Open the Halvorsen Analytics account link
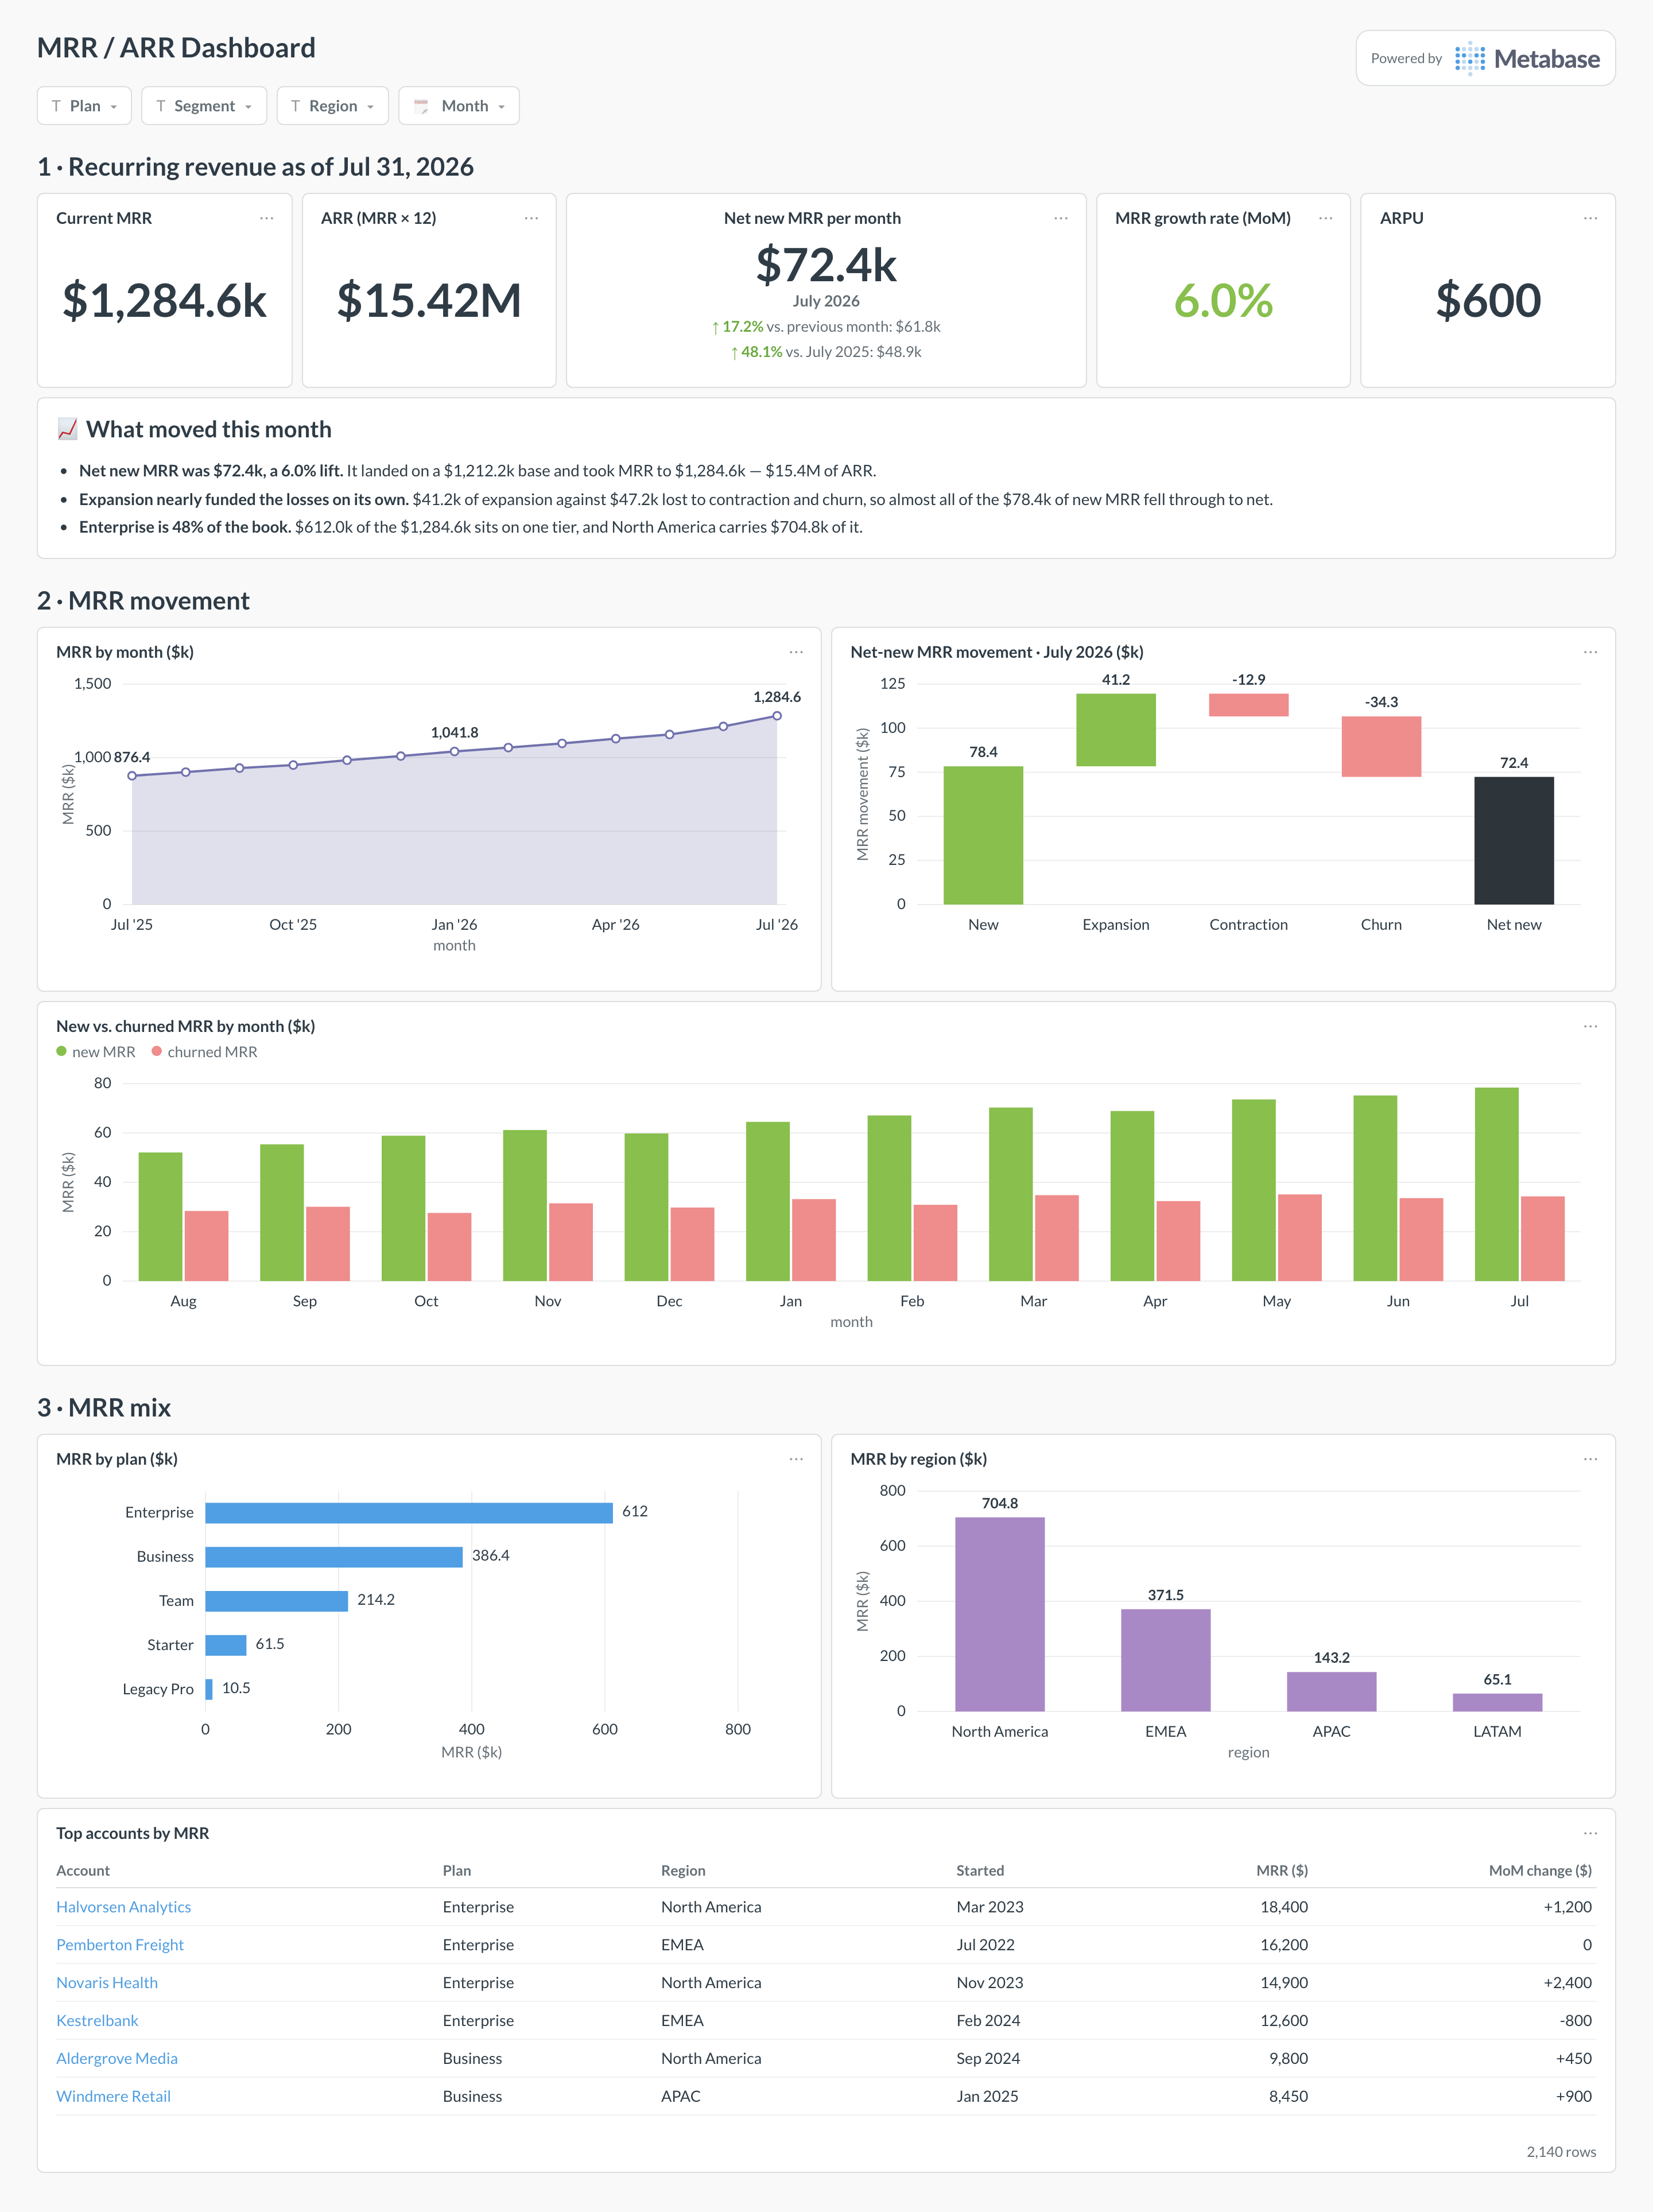Image resolution: width=1653 pixels, height=2212 pixels. pos(124,1907)
